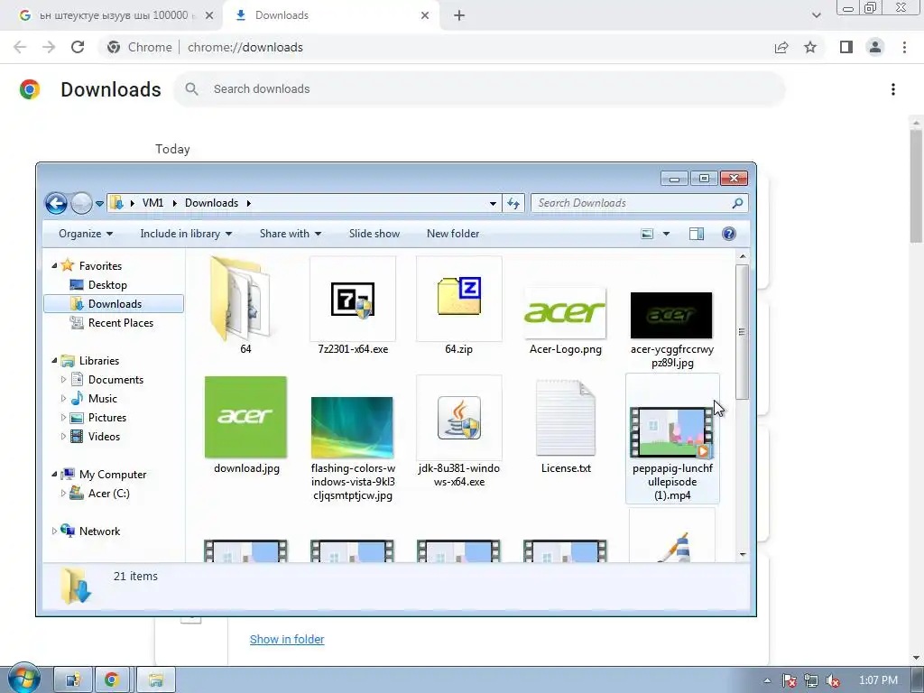Click Chrome icon in taskbar

(x=111, y=680)
